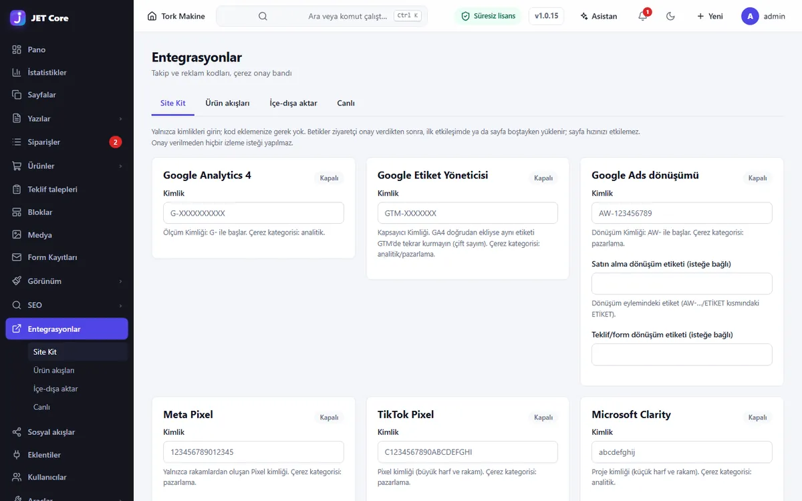Click the Entegrasyonlar external-link icon
Screen dimensions: 802x501
(17, 329)
